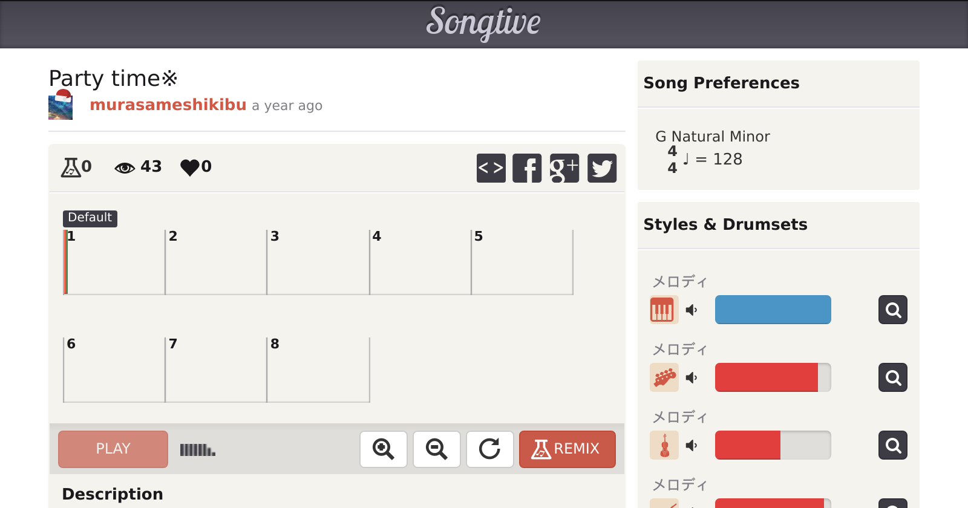Viewport: 968px width, 508px height.
Task: Mute the guitar melody track
Action: [x=692, y=377]
